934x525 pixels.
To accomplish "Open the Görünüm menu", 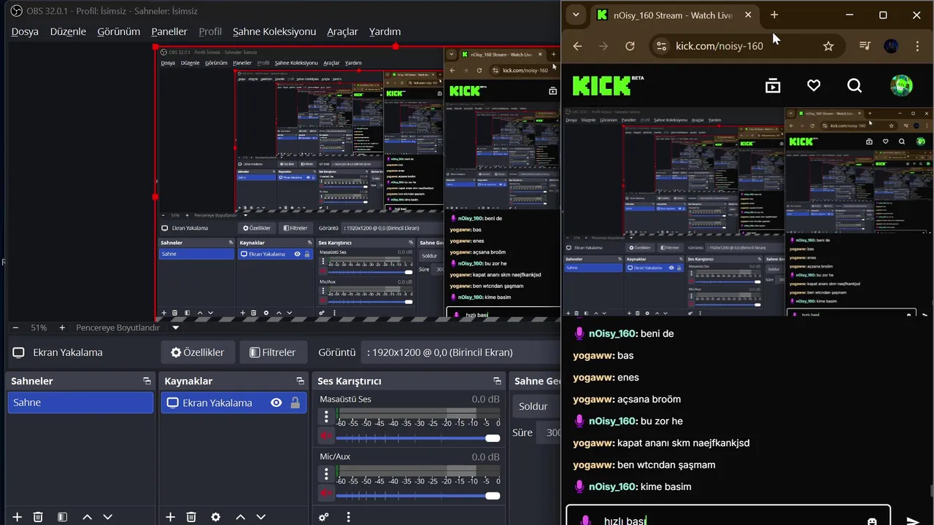I will point(118,31).
